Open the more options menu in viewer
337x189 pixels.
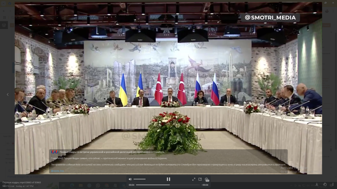332,184
